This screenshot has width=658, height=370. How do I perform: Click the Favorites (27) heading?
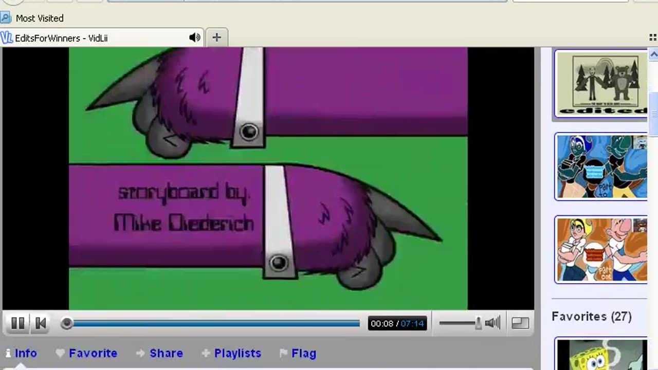coord(592,317)
